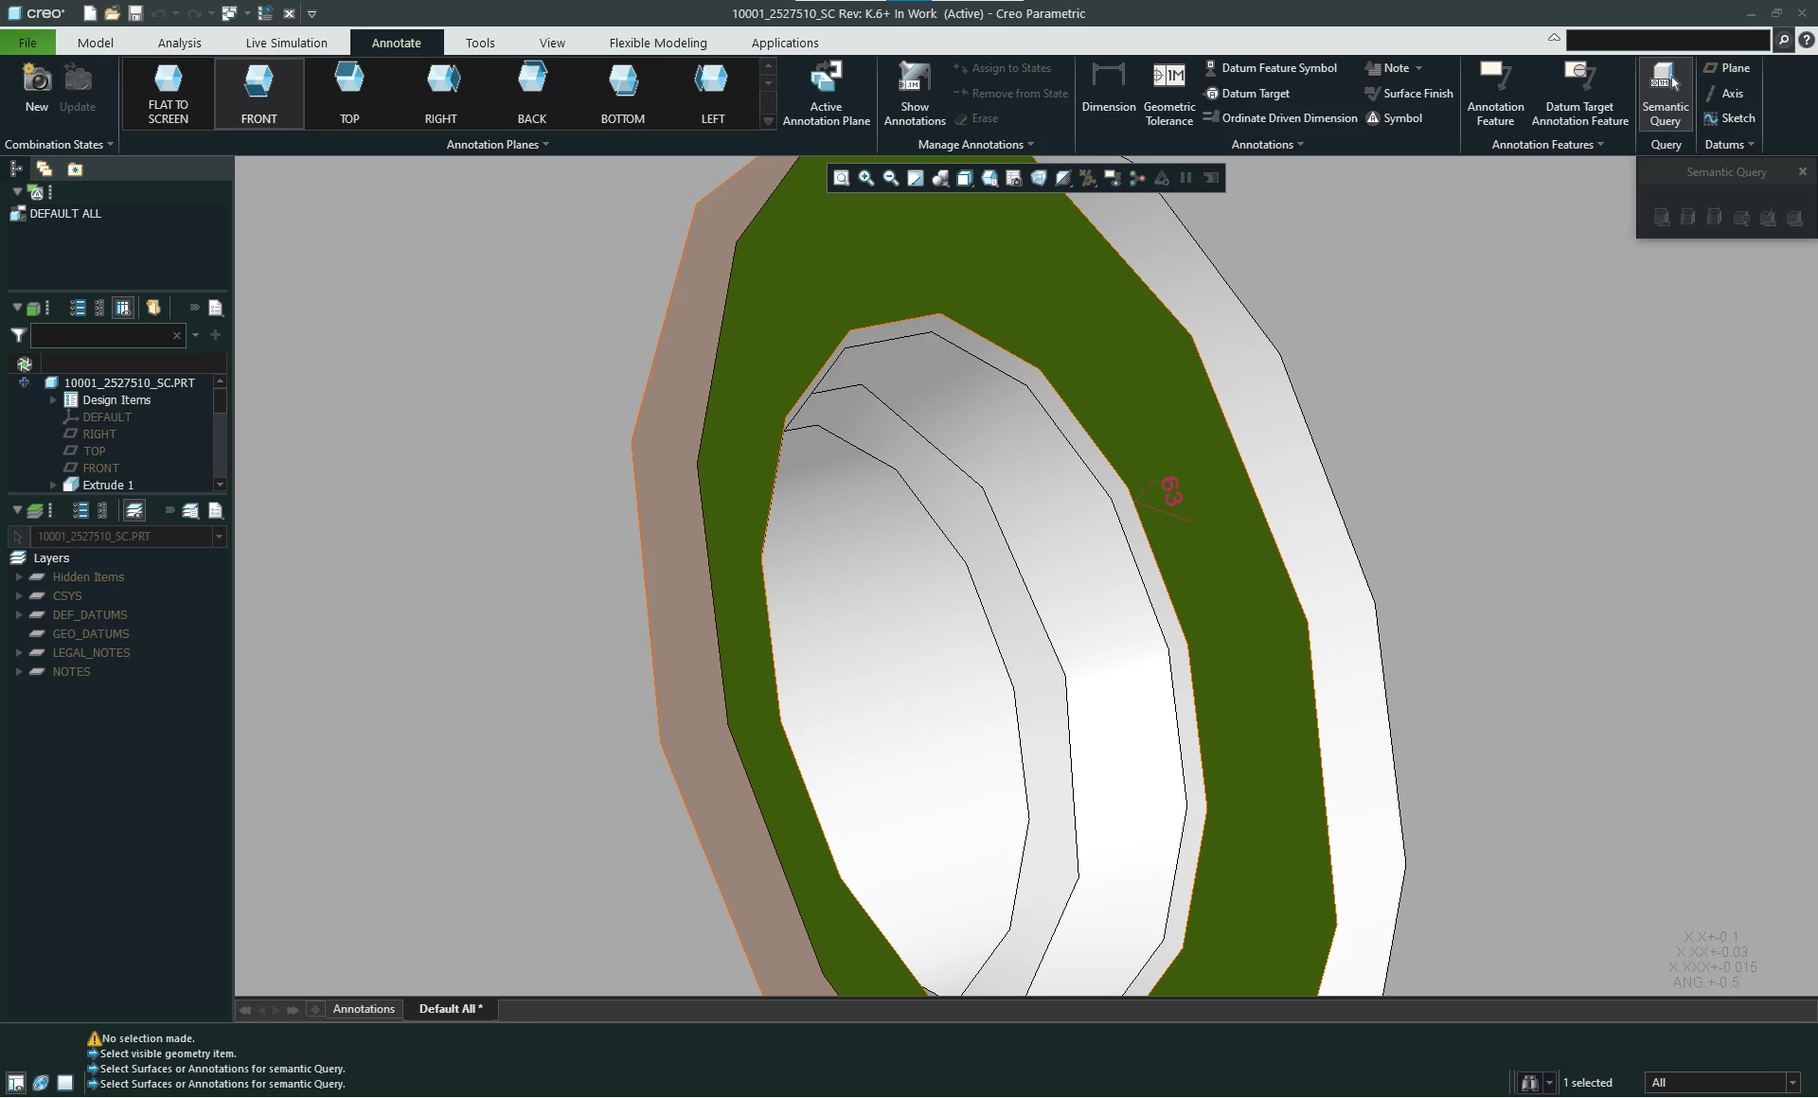Click the model tree filter input field
Screen dimensions: 1818x1098
pyautogui.click(x=100, y=336)
